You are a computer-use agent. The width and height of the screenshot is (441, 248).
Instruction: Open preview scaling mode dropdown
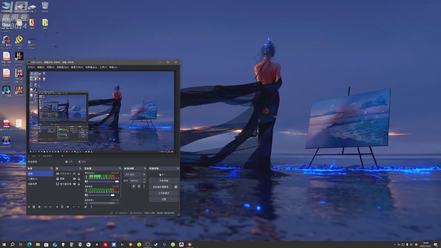pos(52,156)
